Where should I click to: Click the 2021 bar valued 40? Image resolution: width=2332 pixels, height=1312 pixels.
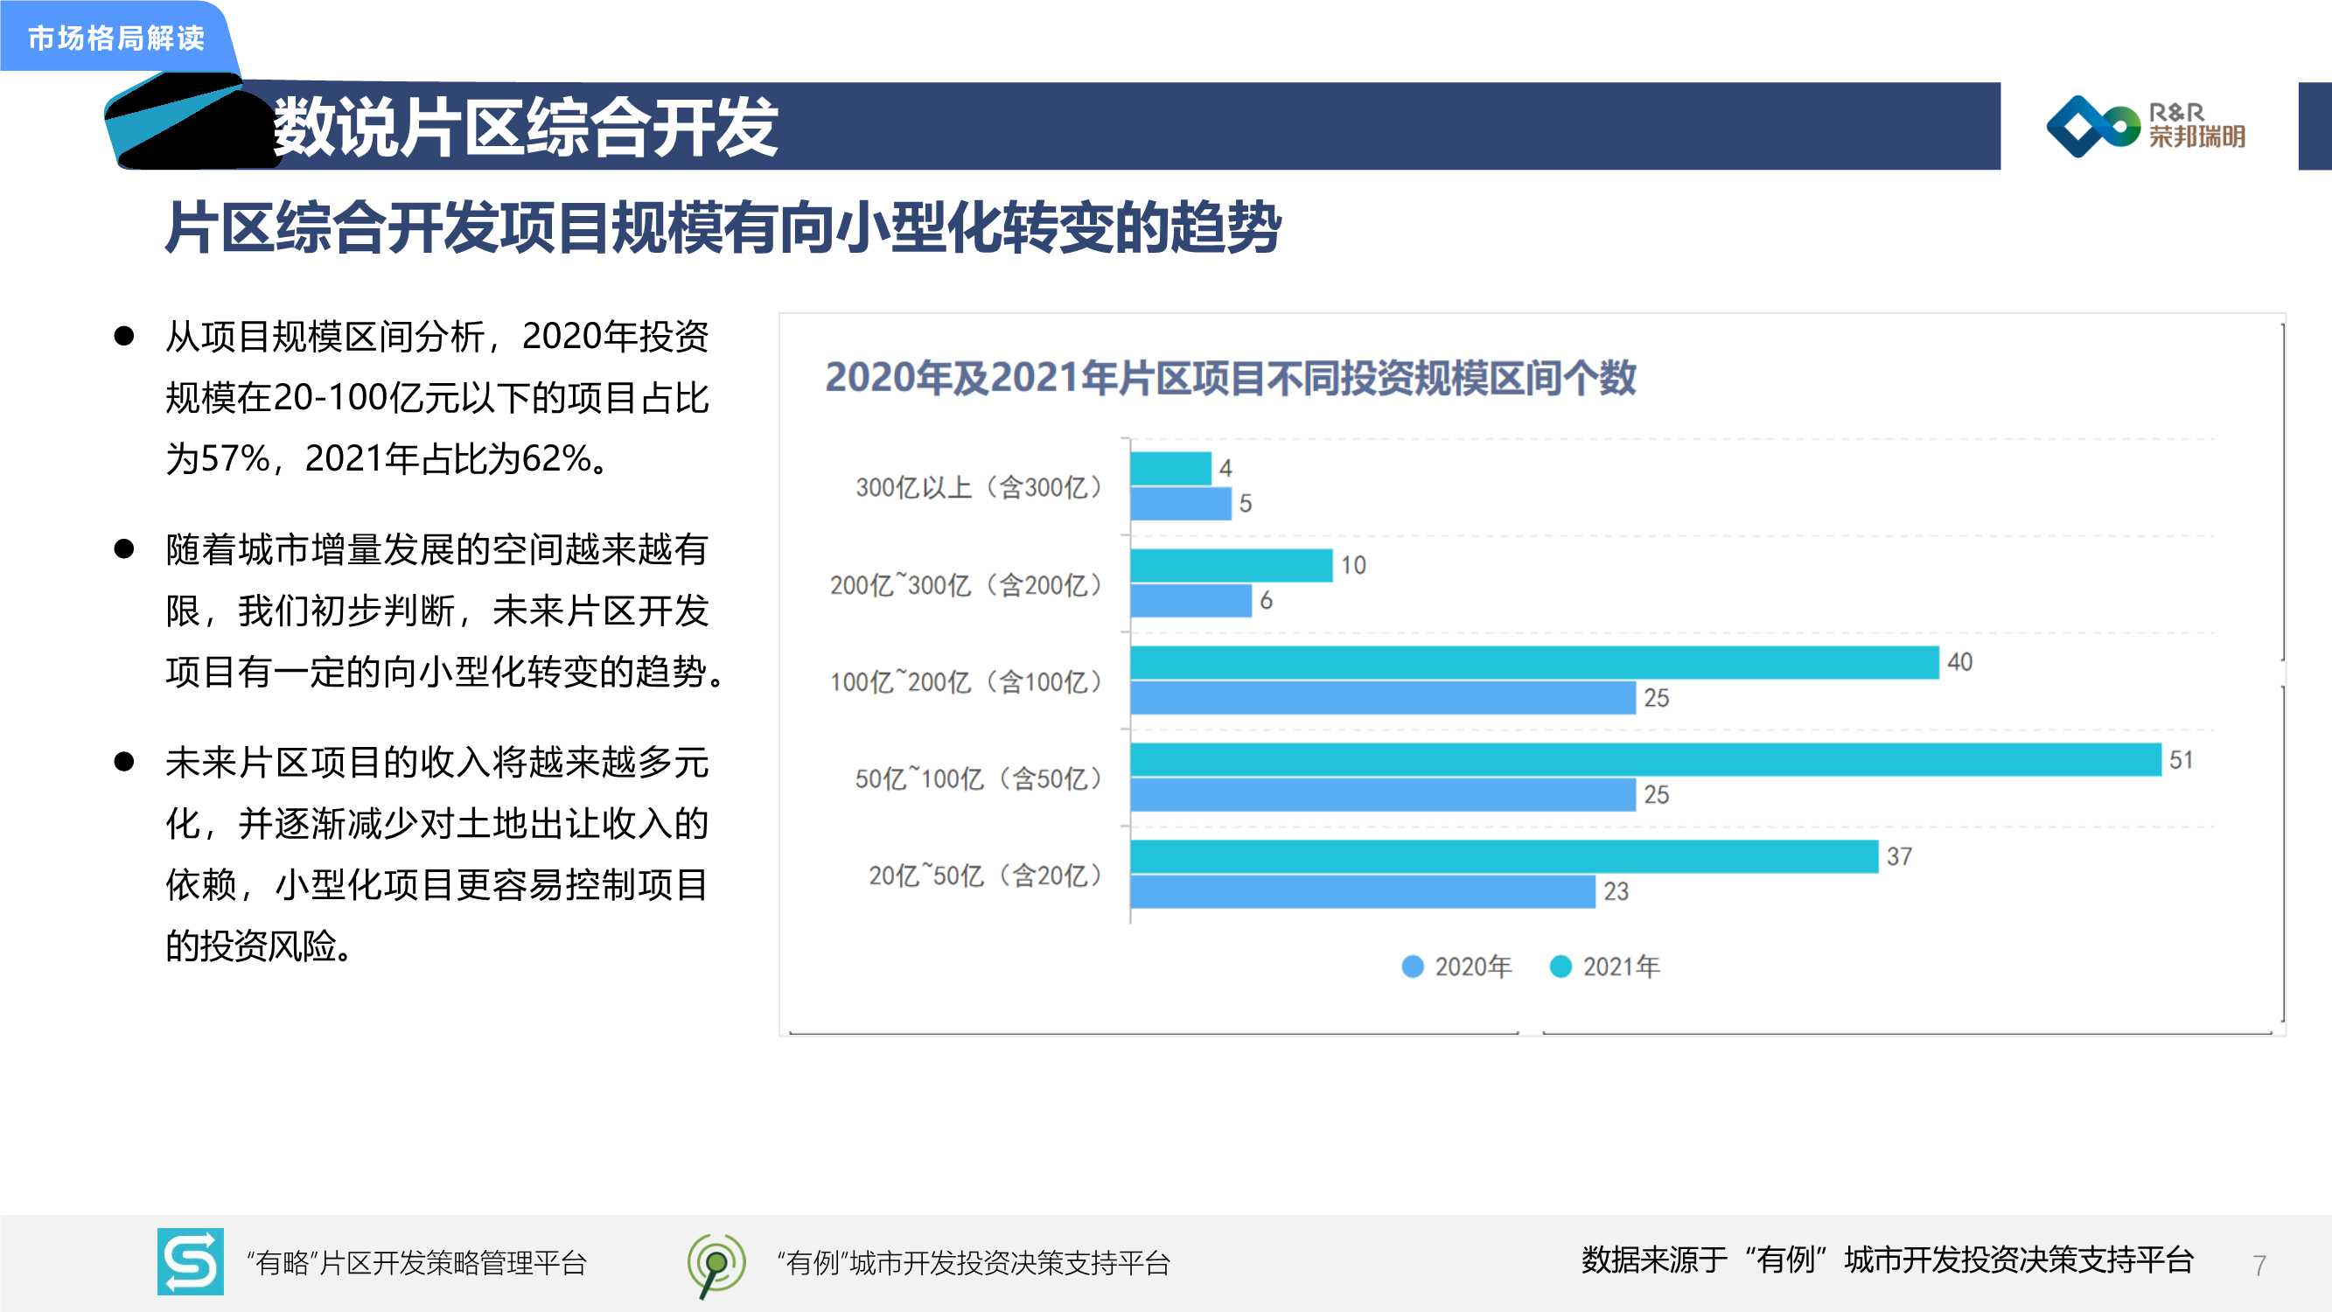pos(1534,663)
